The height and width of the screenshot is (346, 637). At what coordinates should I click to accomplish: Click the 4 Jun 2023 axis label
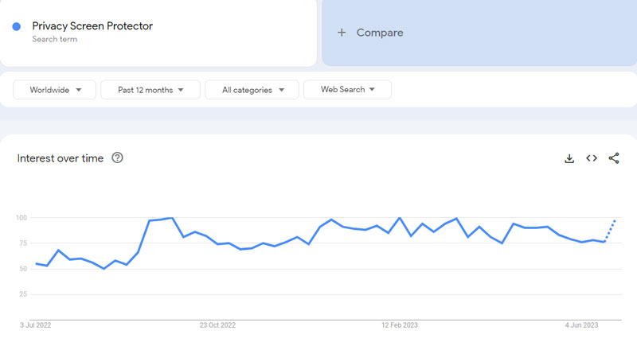coord(583,325)
